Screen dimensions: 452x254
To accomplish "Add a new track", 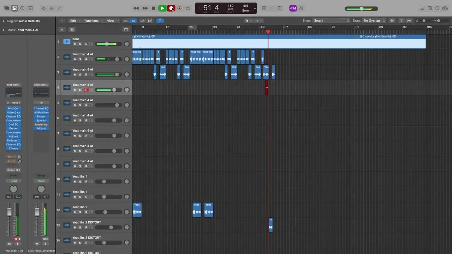I will (x=62, y=30).
